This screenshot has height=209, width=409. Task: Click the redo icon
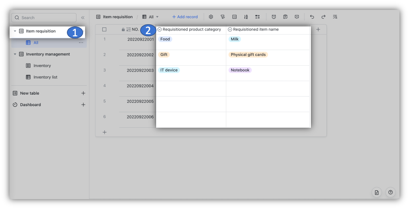click(323, 17)
